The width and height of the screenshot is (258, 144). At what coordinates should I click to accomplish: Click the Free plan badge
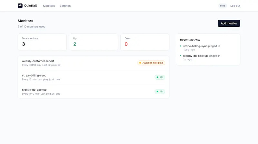coord(223,6)
